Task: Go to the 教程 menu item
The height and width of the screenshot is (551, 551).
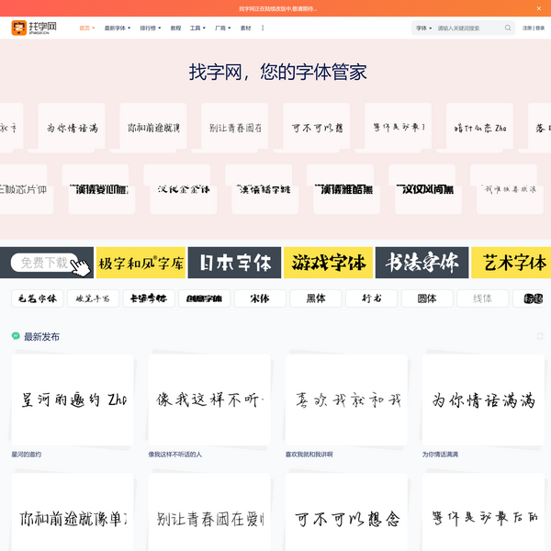Action: click(175, 28)
